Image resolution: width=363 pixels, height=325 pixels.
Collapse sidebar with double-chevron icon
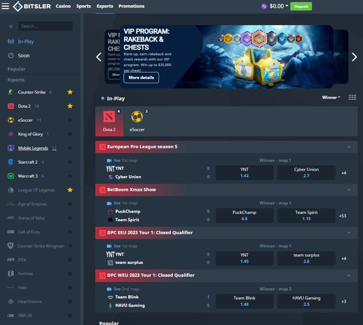click(11, 26)
